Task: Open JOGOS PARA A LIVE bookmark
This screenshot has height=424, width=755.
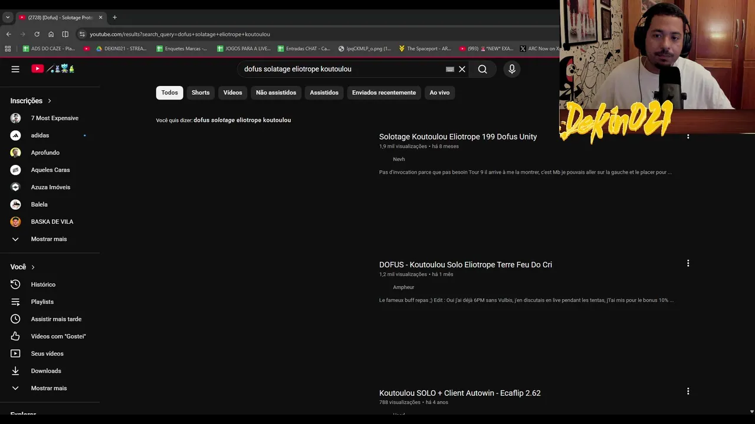Action: click(244, 49)
